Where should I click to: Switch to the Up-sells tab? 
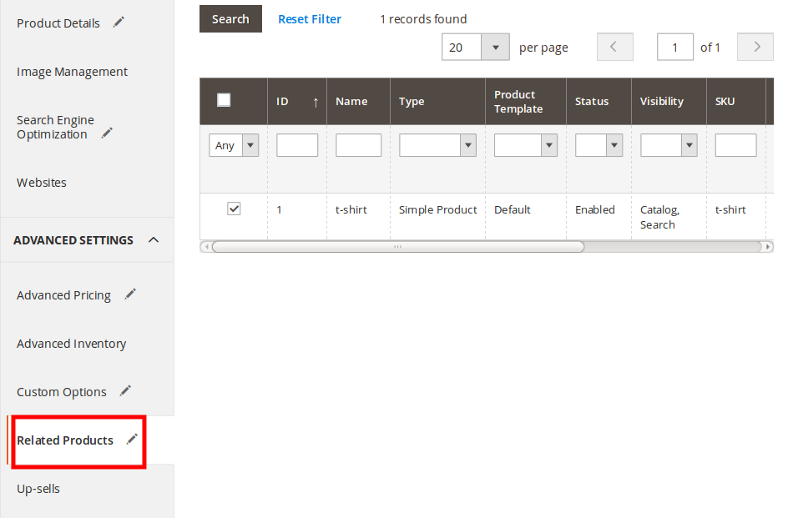(38, 489)
